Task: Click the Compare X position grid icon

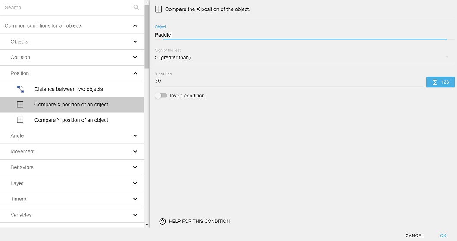Action: (20, 105)
